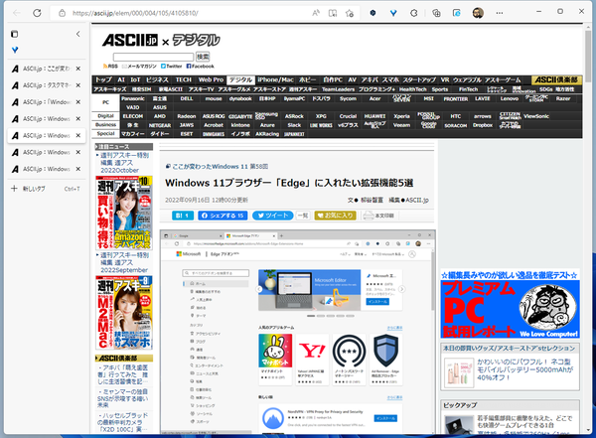The height and width of the screenshot is (438, 596).
Task: Open the 週アス 2022October magazine link
Action: point(124,163)
